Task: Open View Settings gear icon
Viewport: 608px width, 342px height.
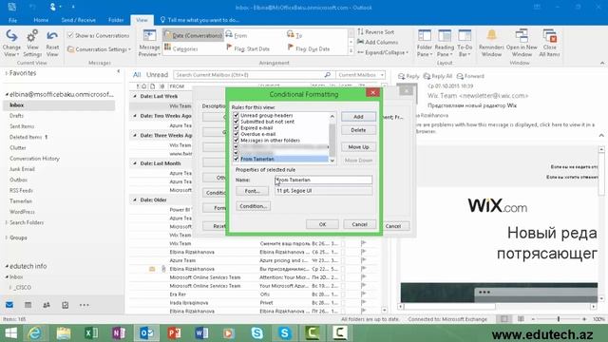Action: [x=32, y=36]
